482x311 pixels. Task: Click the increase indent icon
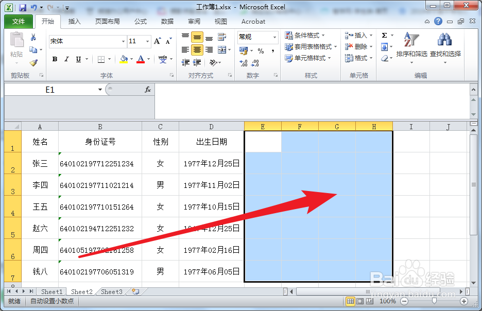(x=197, y=63)
